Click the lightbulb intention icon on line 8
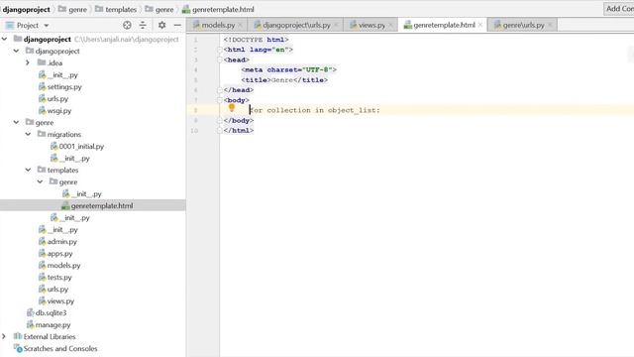 coord(231,108)
